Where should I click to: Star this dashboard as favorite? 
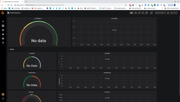tap(136, 13)
